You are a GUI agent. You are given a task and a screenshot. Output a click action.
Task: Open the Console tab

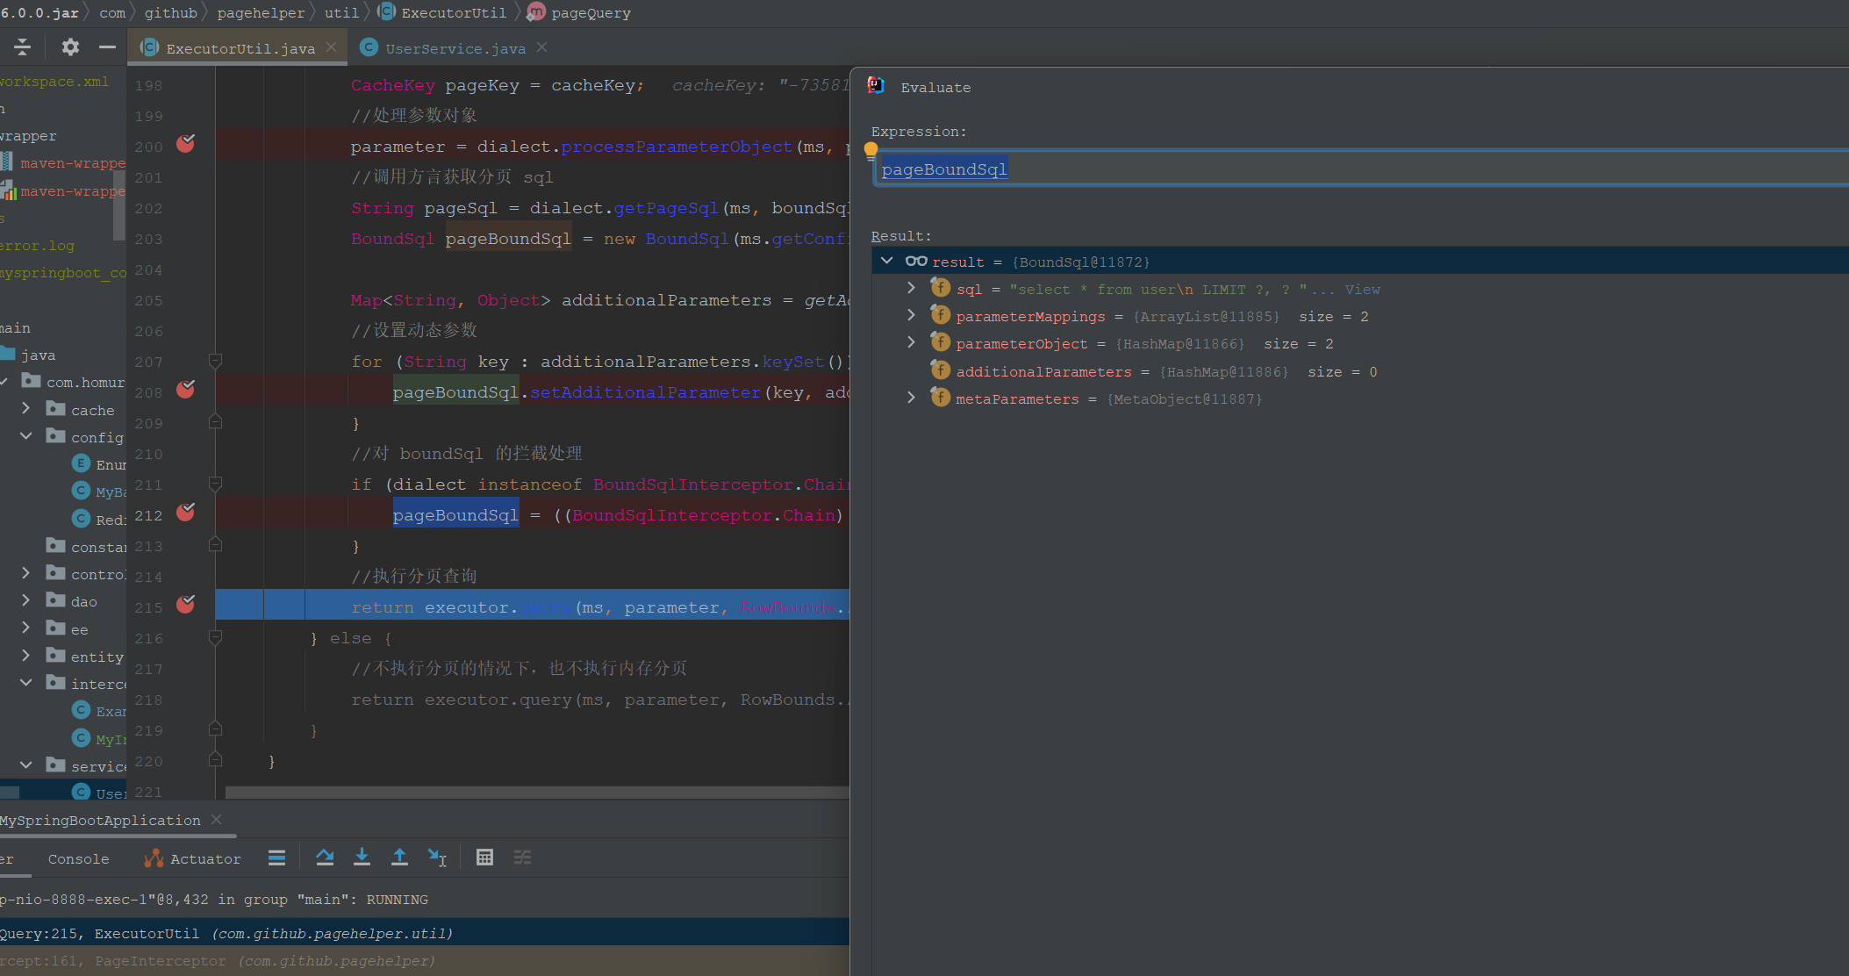click(78, 859)
